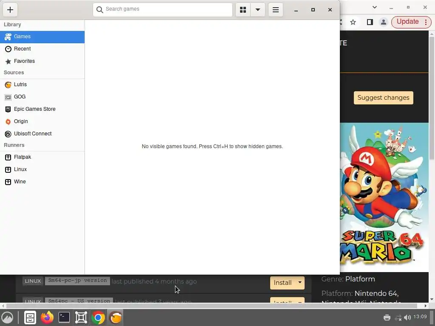
Task: Click the star icon beside Favorites
Action: click(x=8, y=61)
